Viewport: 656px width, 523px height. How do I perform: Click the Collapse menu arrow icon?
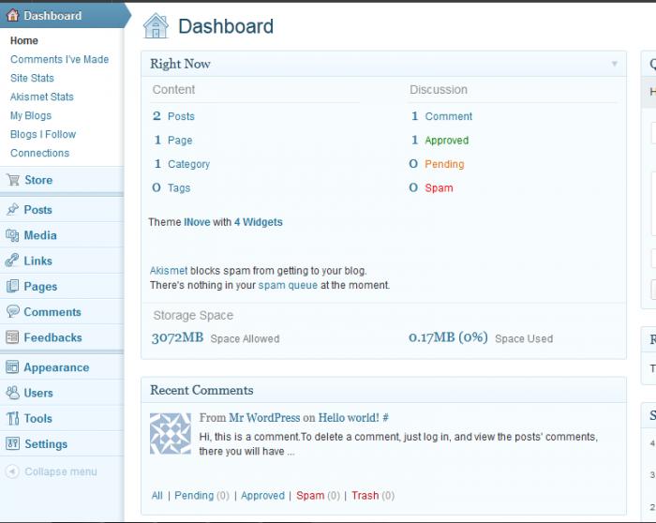12,471
